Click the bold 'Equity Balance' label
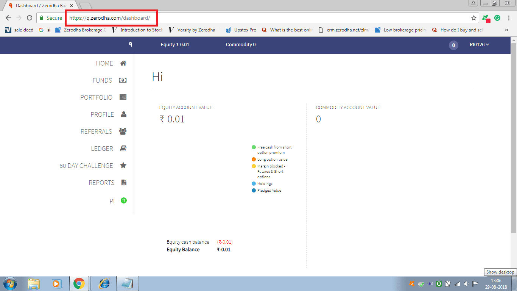 pos(183,250)
